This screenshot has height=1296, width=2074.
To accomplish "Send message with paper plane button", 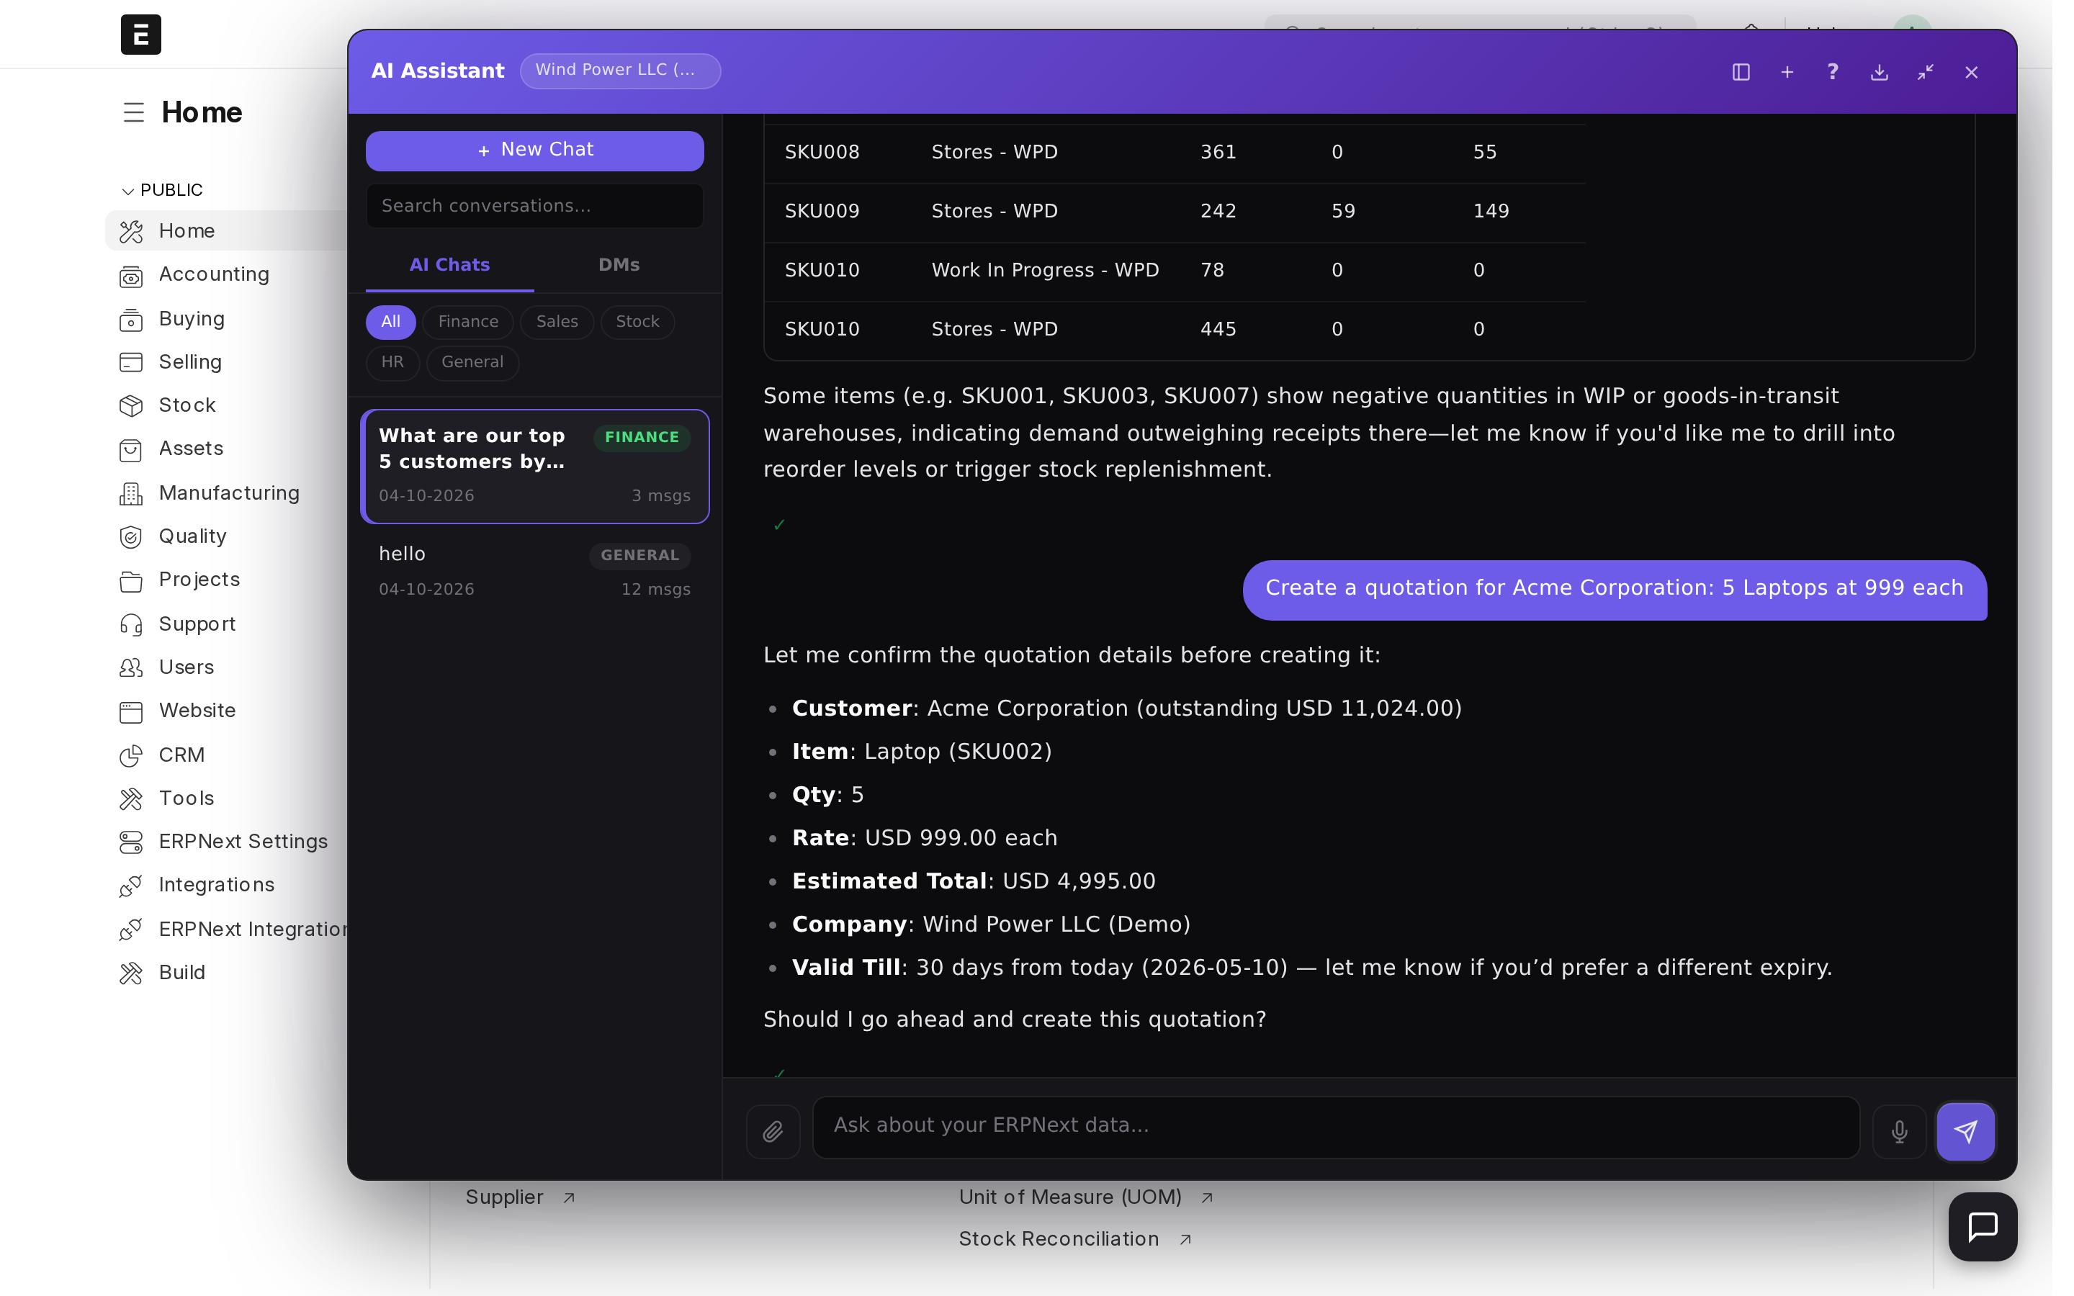I will click(1965, 1131).
